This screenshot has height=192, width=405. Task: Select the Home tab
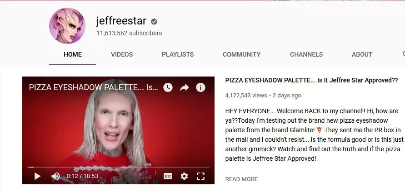pyautogui.click(x=73, y=54)
